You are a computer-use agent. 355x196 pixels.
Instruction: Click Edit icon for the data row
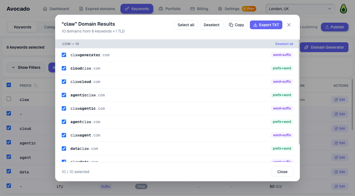[340, 172]
